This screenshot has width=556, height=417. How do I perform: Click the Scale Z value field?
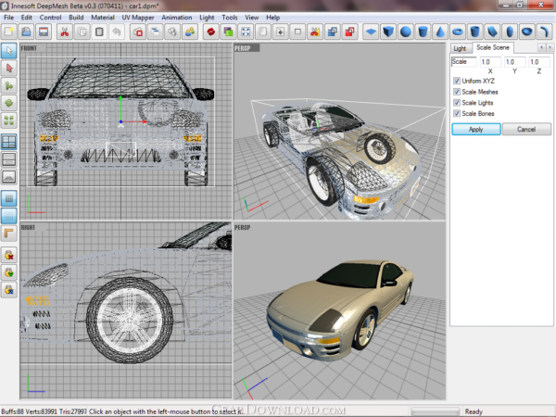(x=539, y=62)
